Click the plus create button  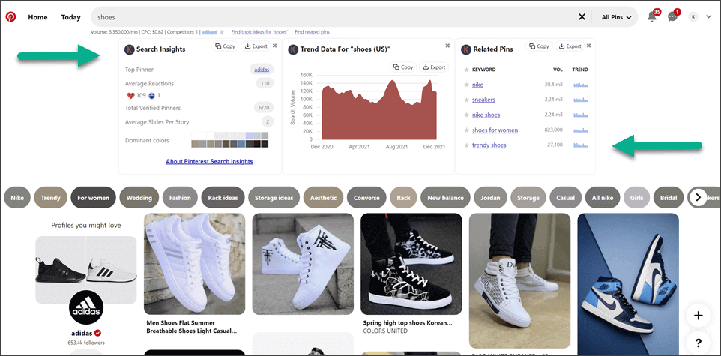pyautogui.click(x=698, y=316)
